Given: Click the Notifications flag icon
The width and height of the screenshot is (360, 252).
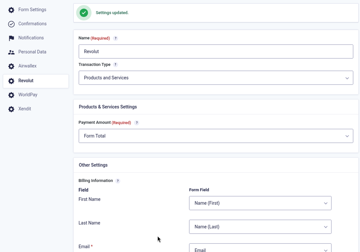Looking at the screenshot, I should 11,38.
